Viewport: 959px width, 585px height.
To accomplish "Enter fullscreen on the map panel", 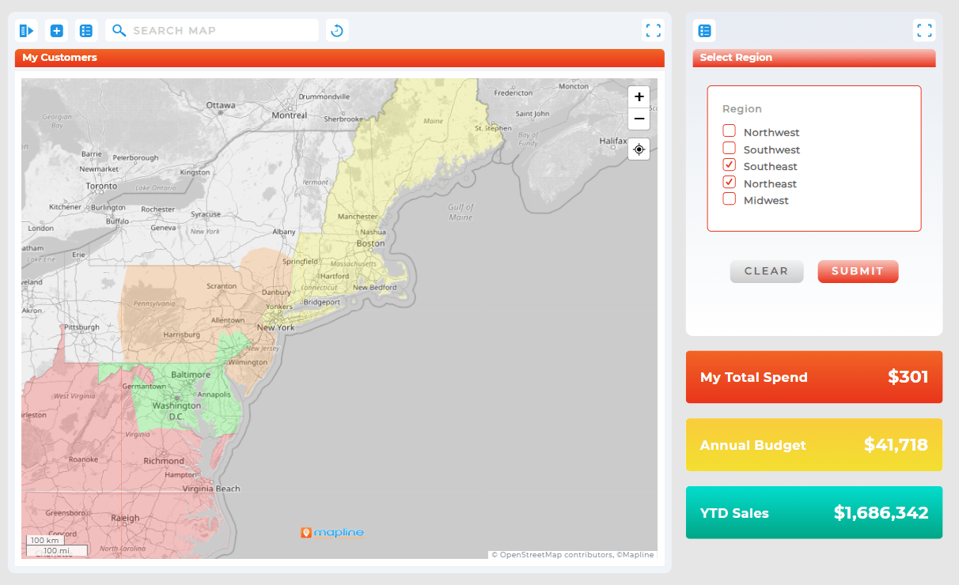I will point(653,30).
